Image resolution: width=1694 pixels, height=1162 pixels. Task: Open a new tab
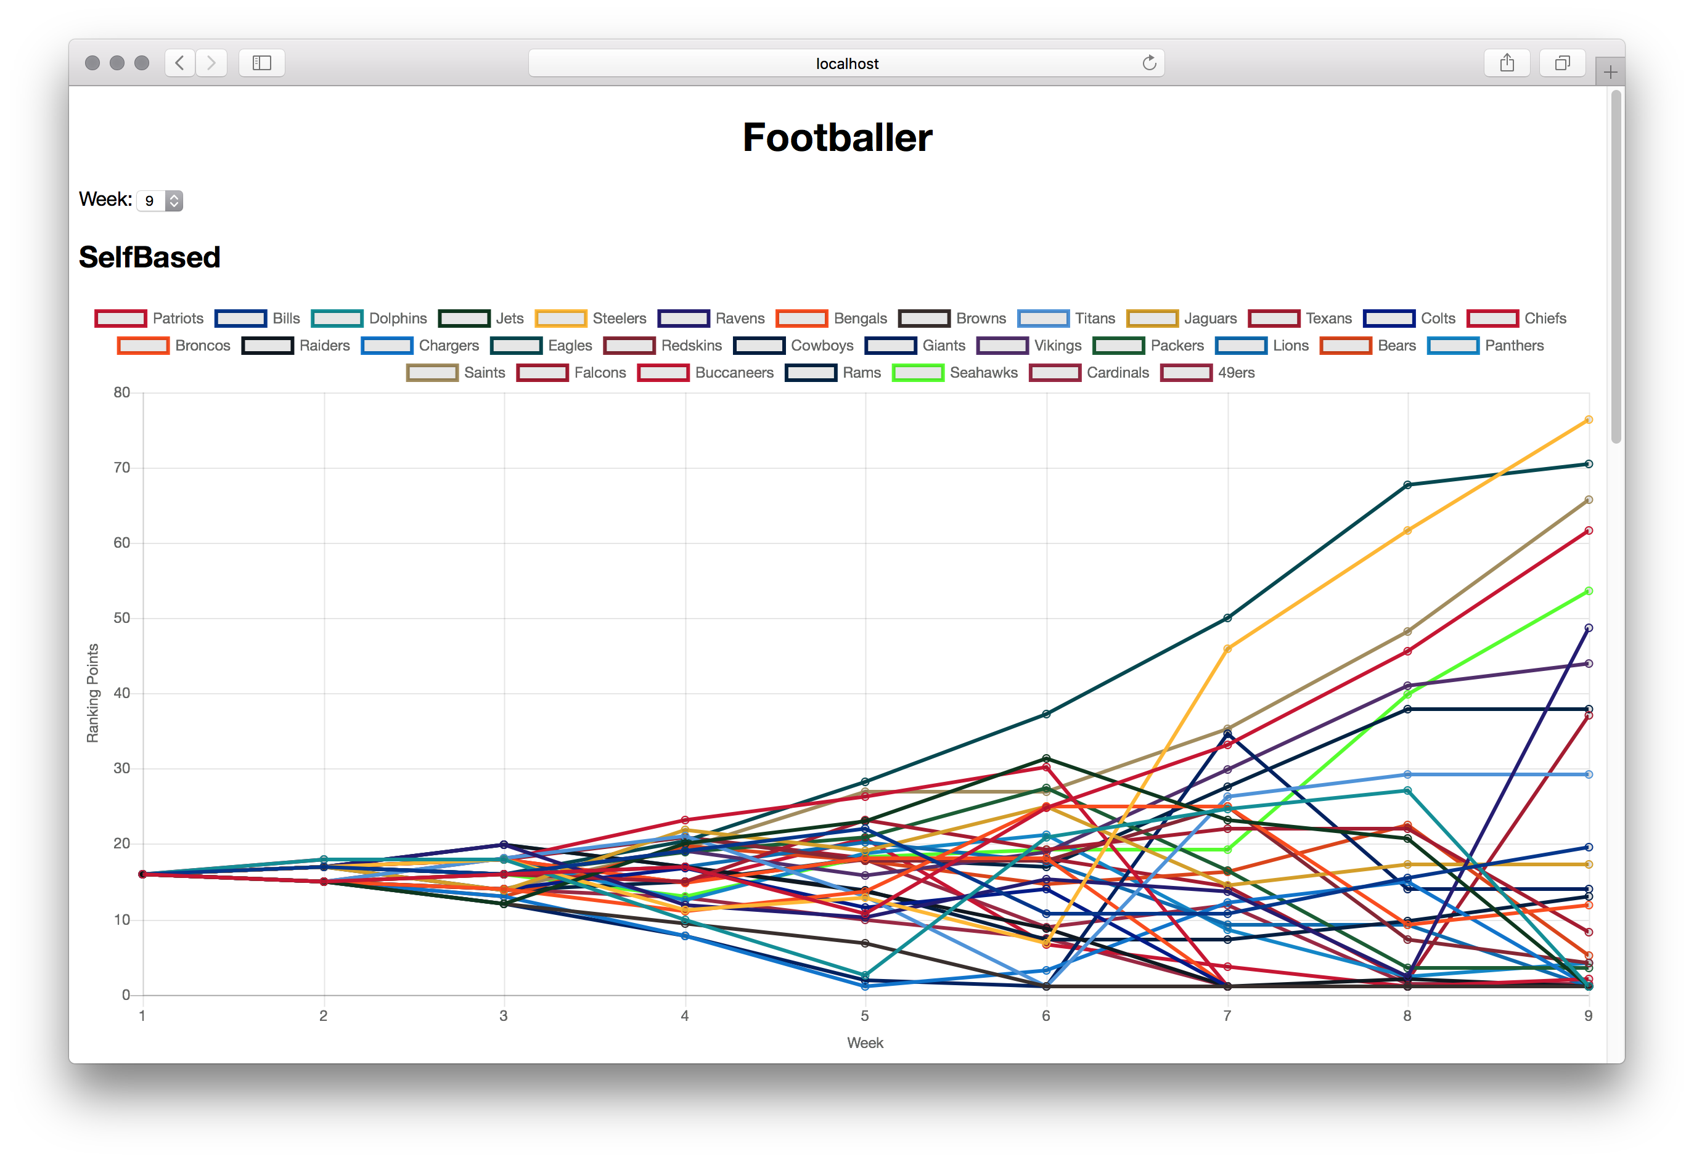tap(1610, 71)
